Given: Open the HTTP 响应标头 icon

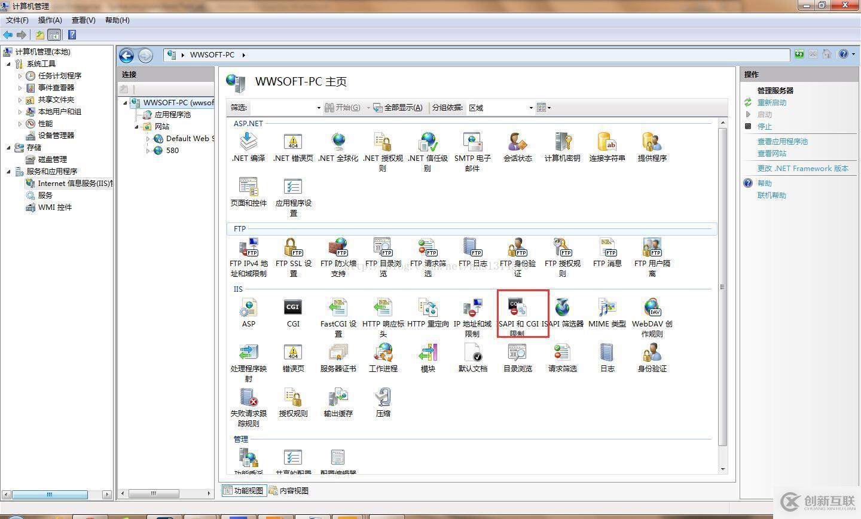Looking at the screenshot, I should [x=383, y=317].
